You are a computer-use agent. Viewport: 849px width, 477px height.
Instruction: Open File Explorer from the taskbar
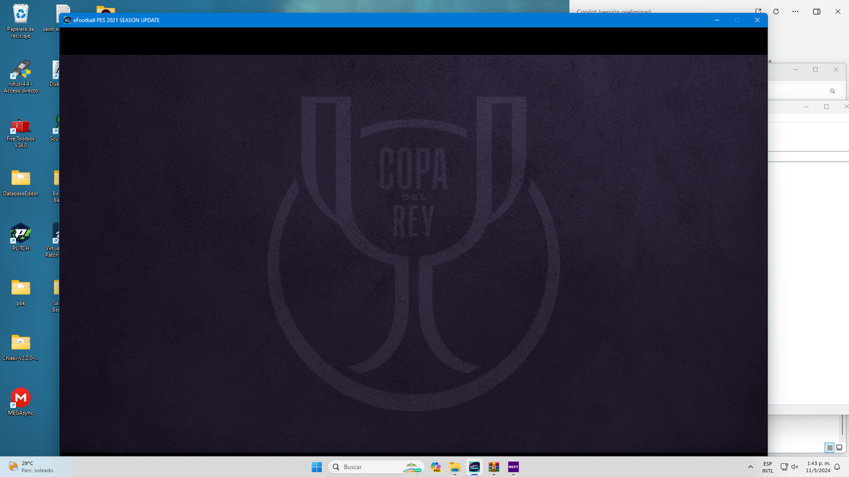click(x=454, y=467)
